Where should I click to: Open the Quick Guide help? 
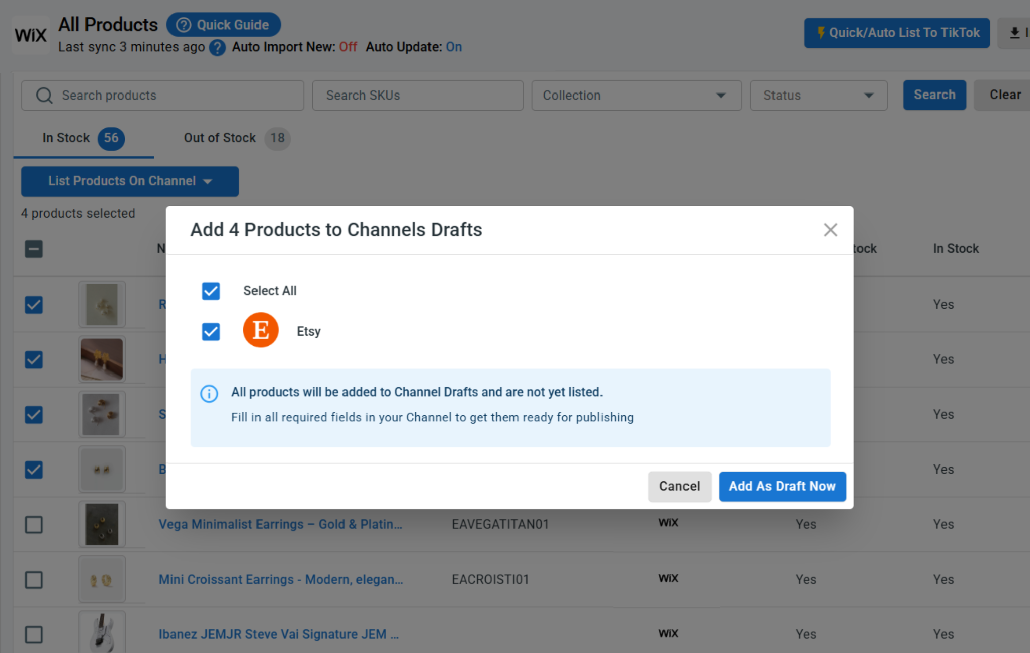(224, 25)
